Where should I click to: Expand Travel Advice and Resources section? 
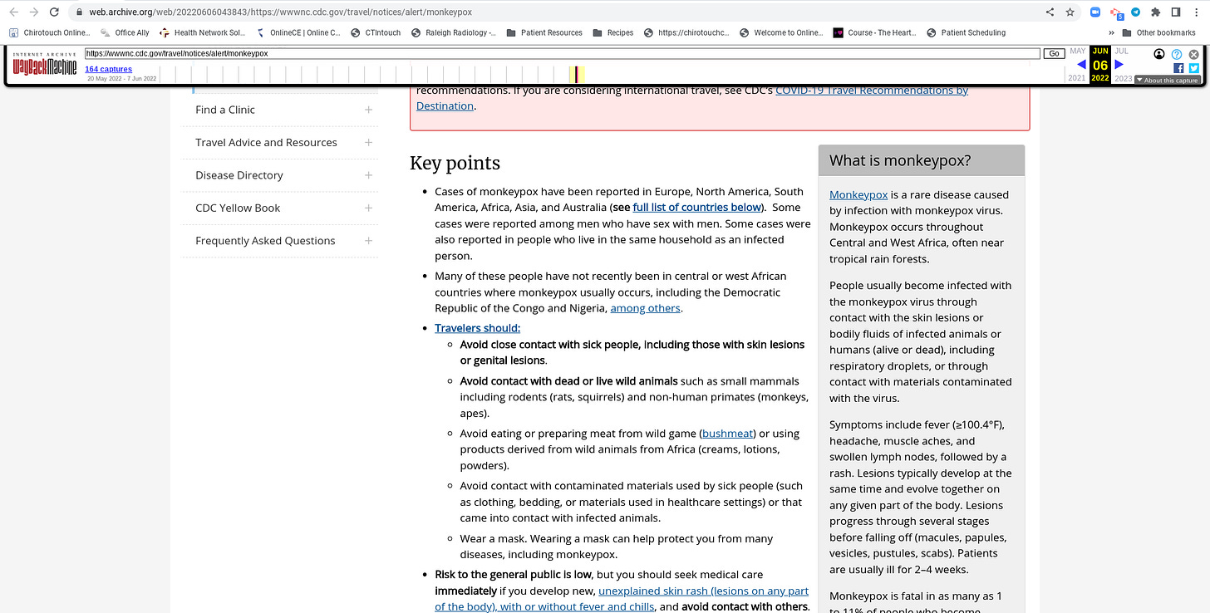tap(368, 143)
